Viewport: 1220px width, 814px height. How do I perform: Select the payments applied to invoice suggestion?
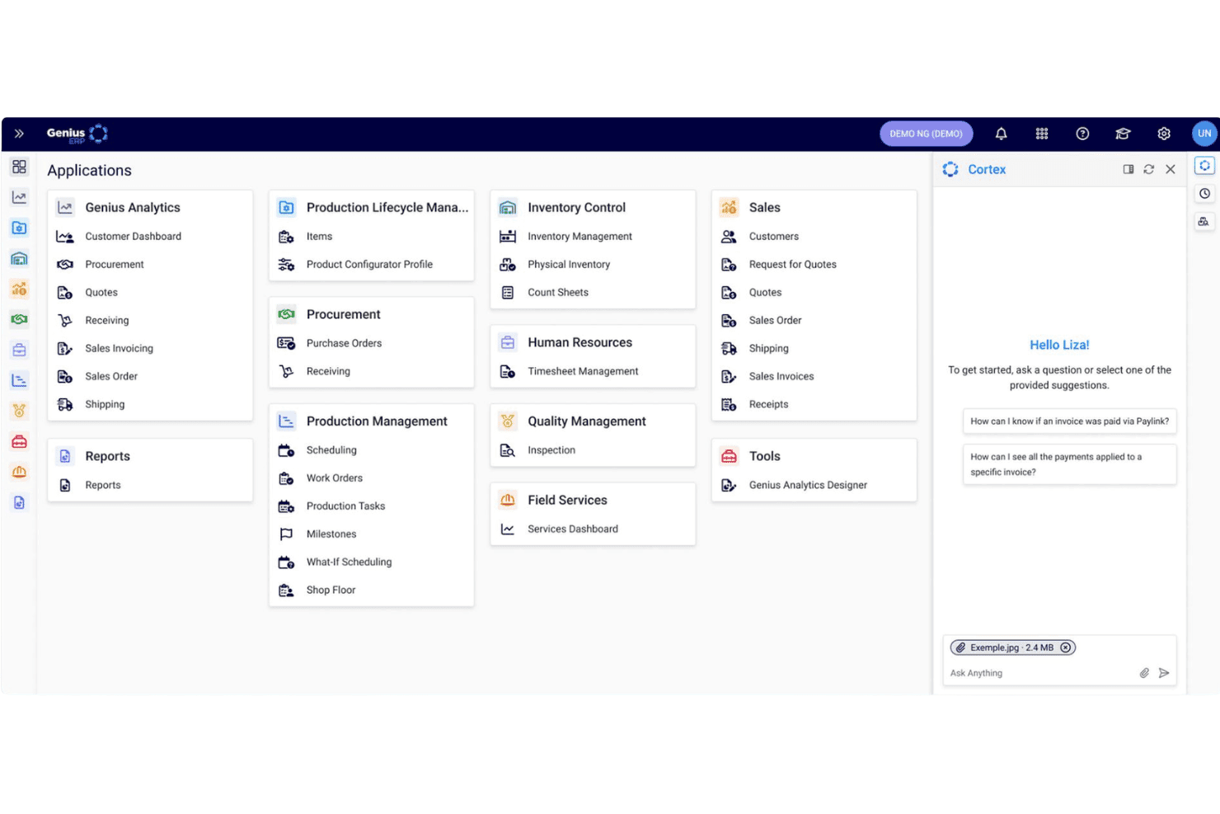(x=1069, y=464)
